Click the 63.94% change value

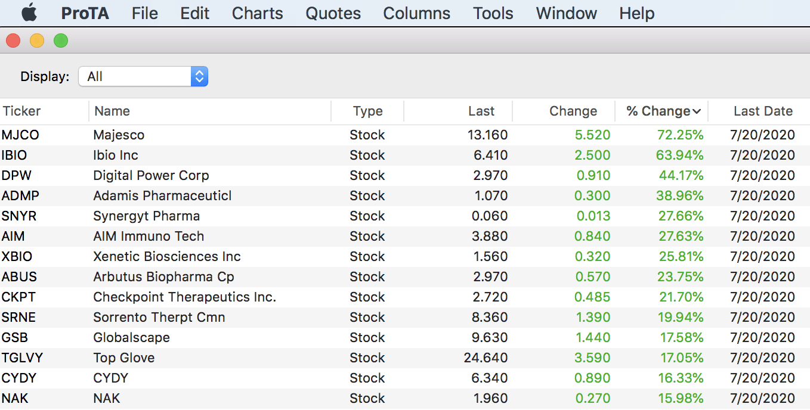tap(681, 155)
